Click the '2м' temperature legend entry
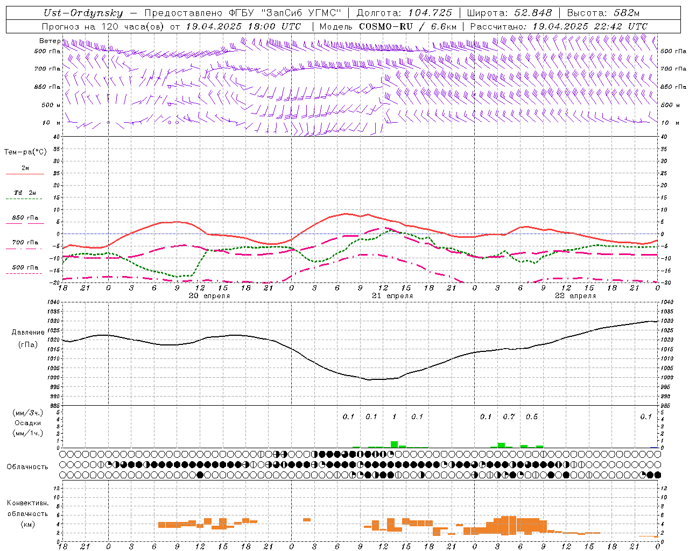Viewport: 689px width, 551px height. click(x=25, y=168)
